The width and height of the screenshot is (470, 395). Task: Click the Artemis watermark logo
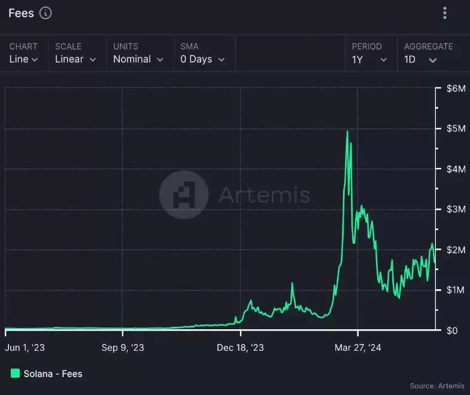[184, 194]
